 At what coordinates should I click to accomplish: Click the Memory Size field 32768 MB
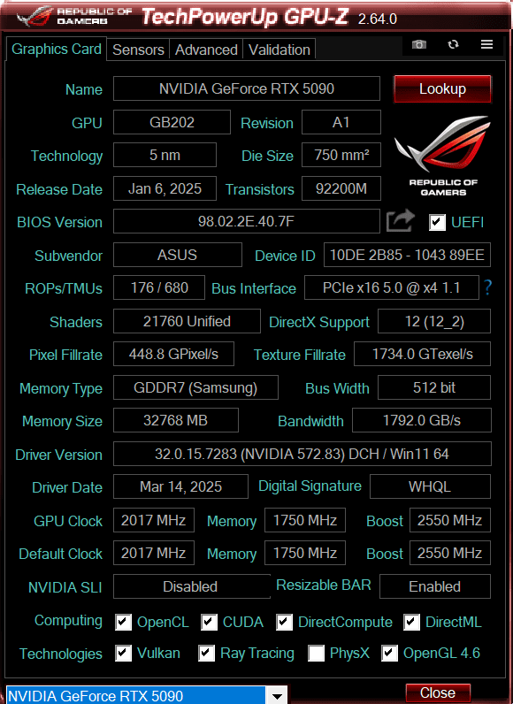tap(175, 420)
